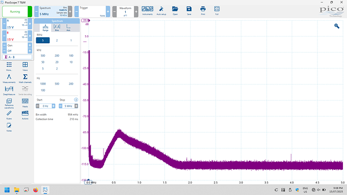
Task: Switch to the Bins tab
Action: click(x=57, y=28)
